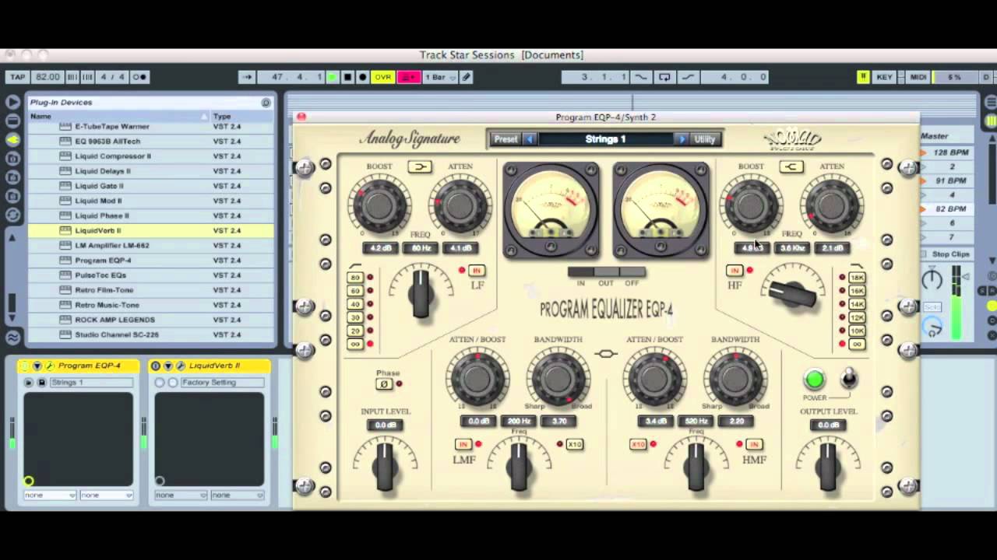Select LiquidVerb II in plug-in list
Image resolution: width=997 pixels, height=560 pixels.
click(x=151, y=230)
